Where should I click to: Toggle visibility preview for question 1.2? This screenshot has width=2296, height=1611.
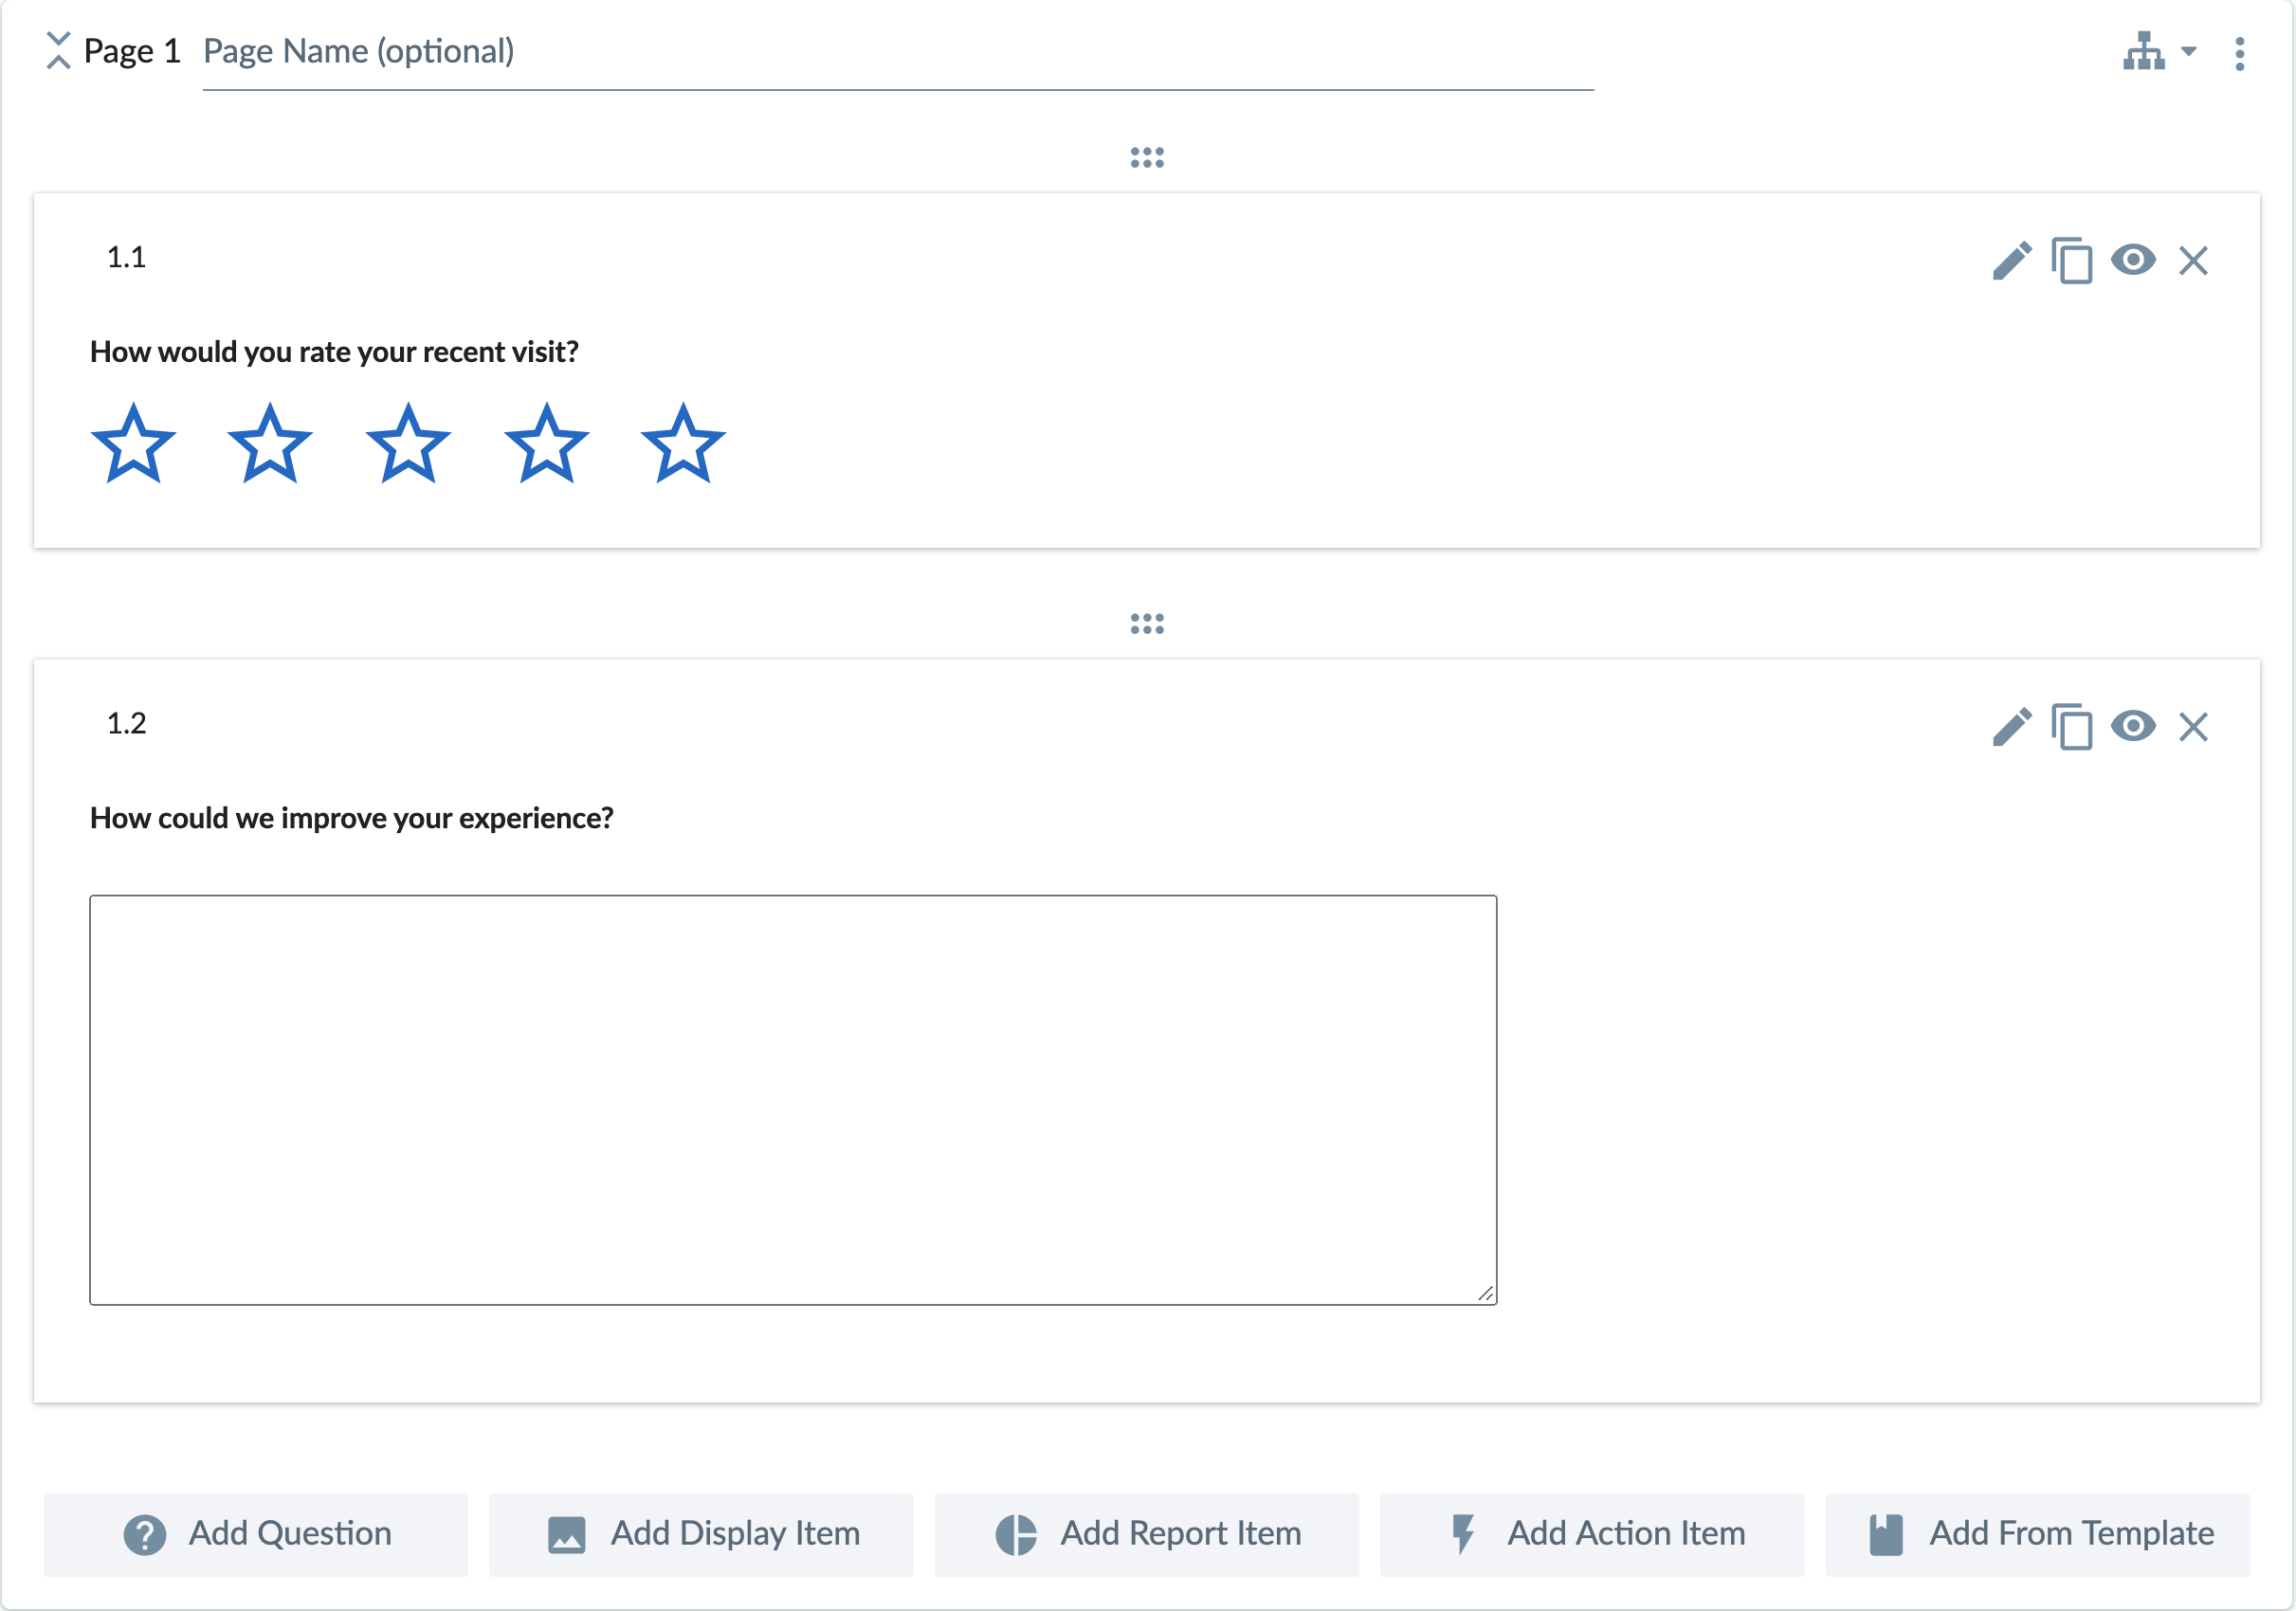coord(2134,728)
